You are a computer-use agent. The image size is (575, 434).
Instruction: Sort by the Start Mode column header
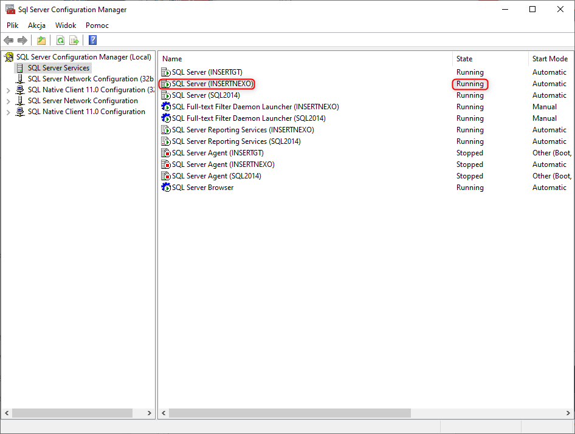click(x=551, y=59)
